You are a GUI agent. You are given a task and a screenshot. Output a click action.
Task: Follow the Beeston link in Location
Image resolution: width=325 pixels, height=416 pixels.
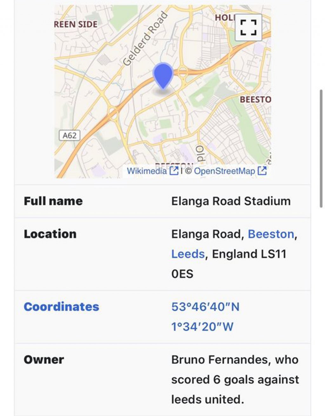pos(271,234)
